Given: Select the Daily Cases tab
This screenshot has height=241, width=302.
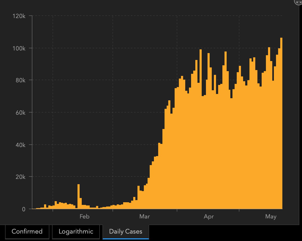Looking at the screenshot, I should 126,231.
